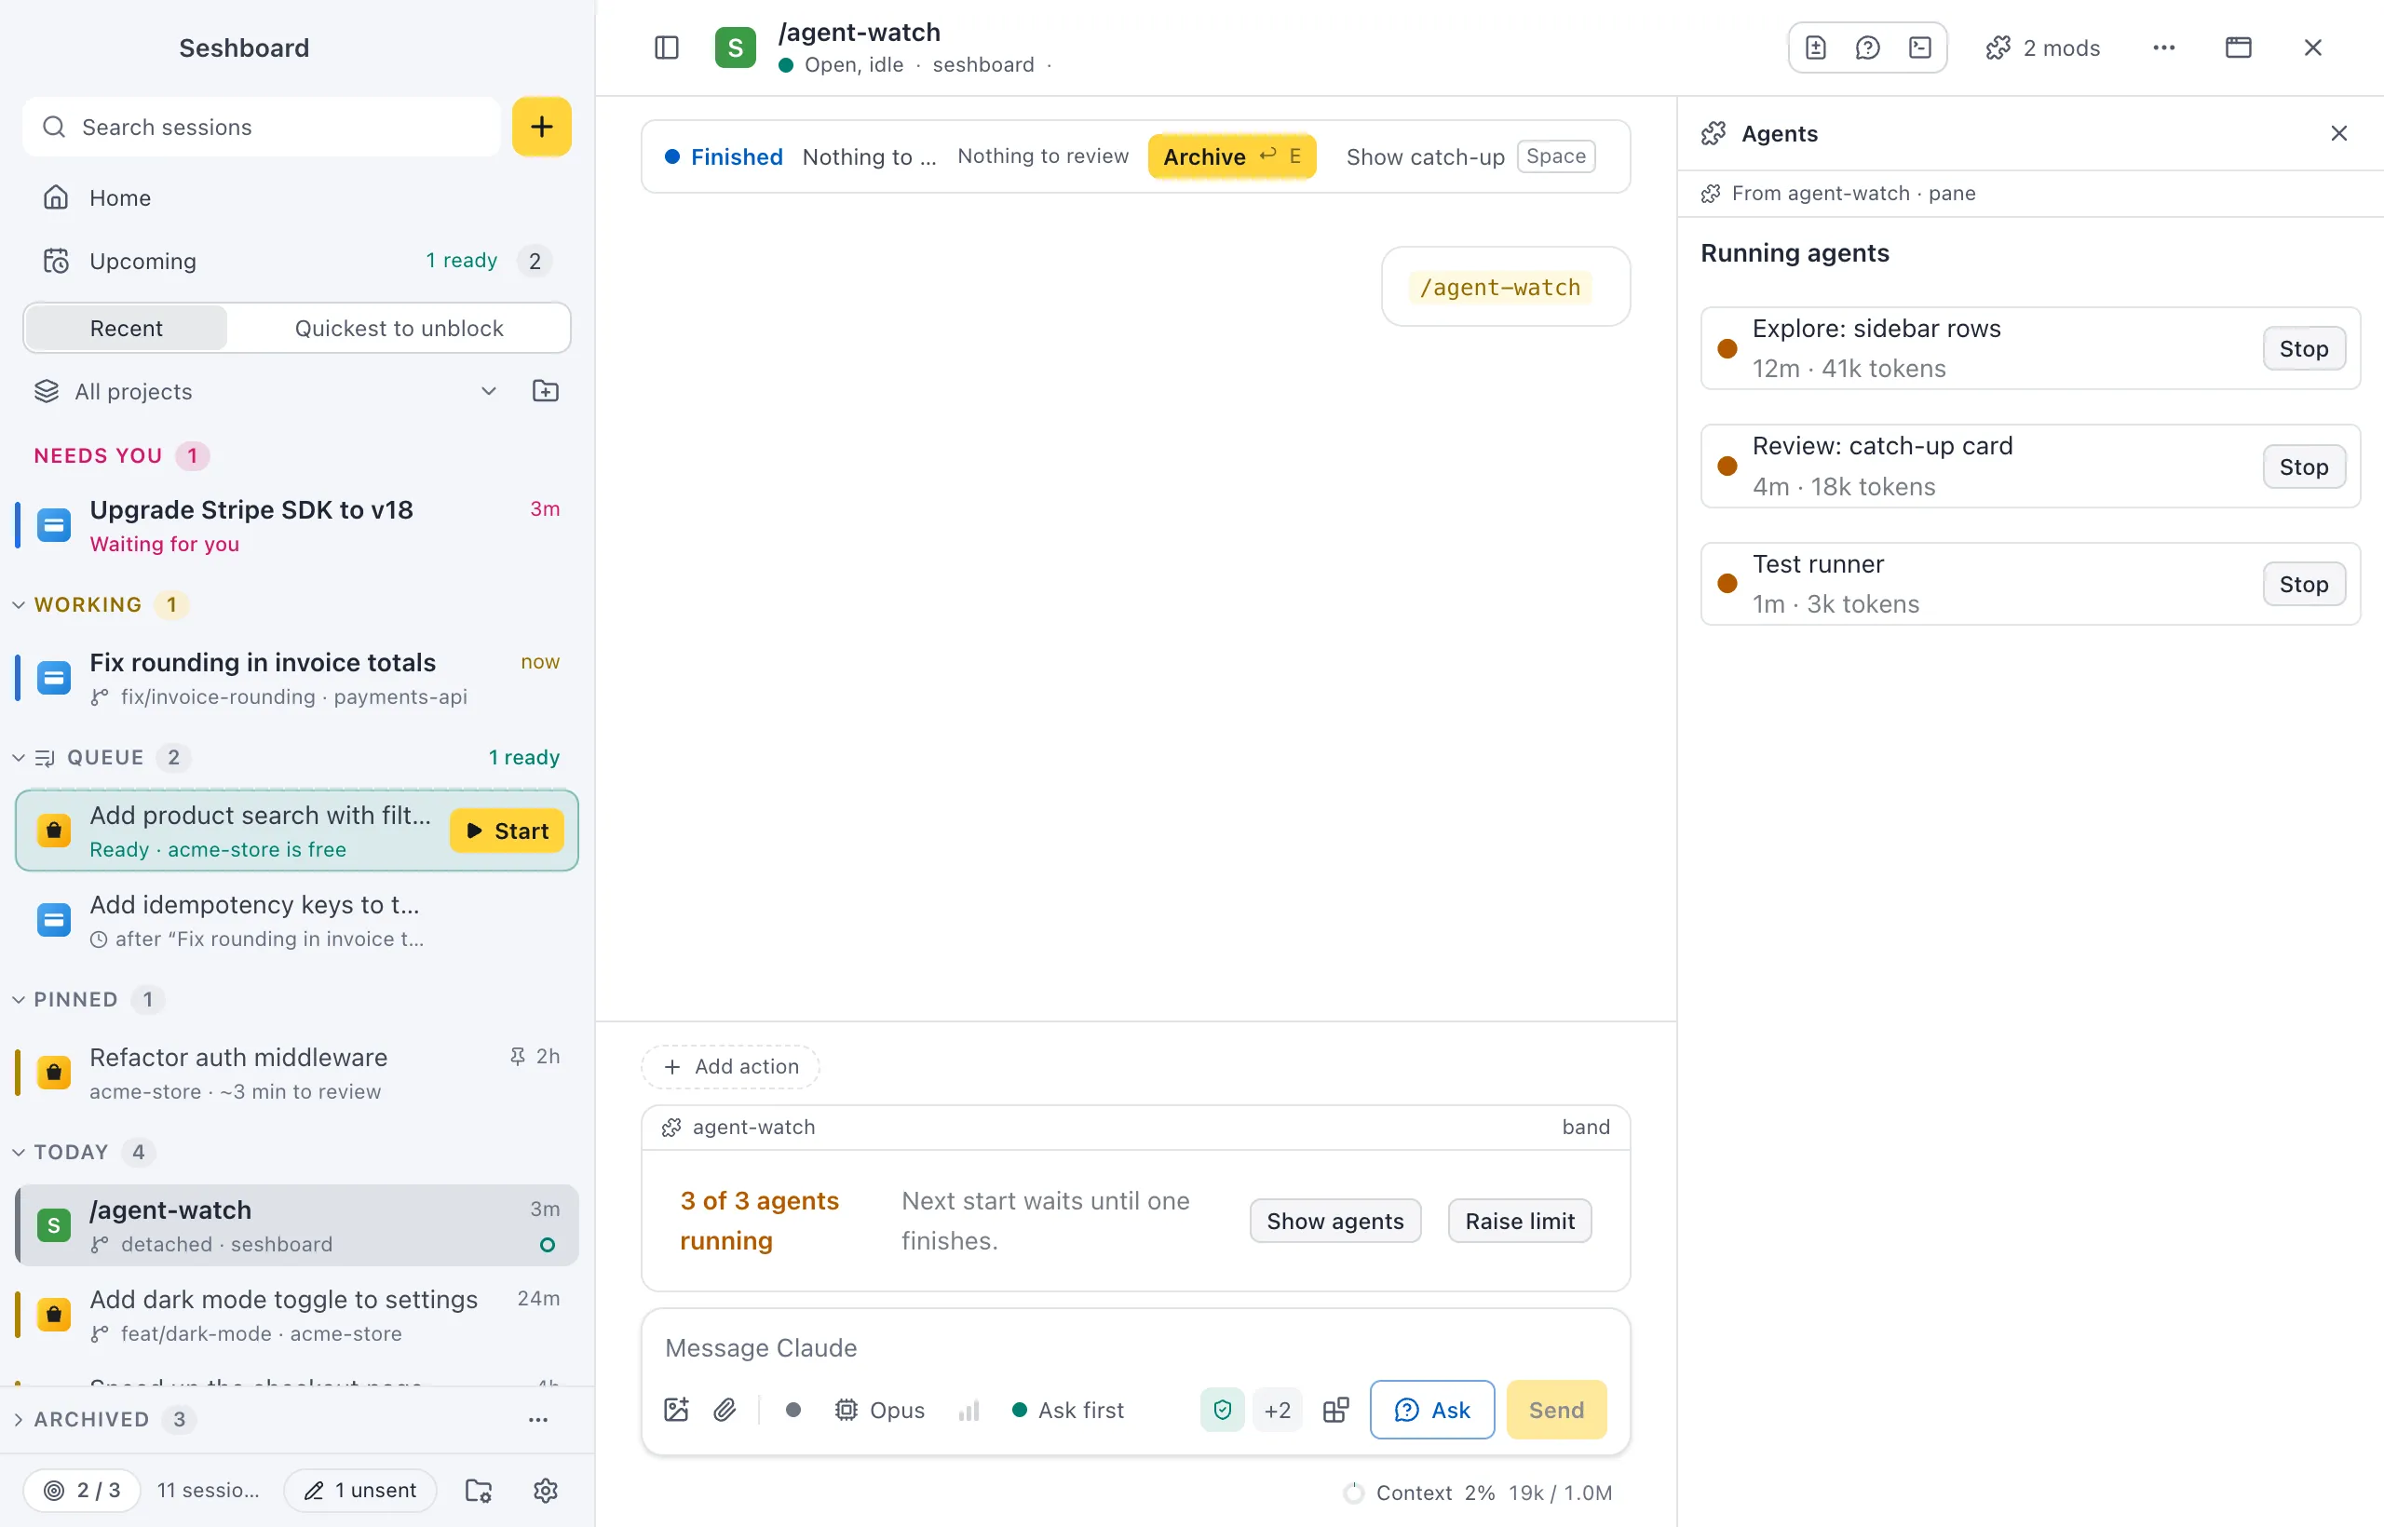Click the Show agents button
The image size is (2384, 1527).
[x=1334, y=1221]
